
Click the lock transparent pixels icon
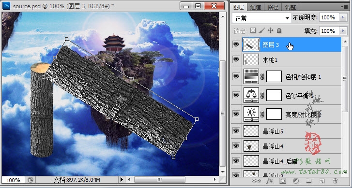[253, 30]
